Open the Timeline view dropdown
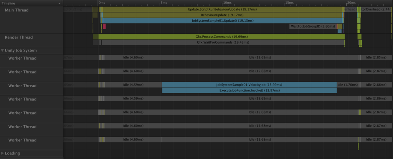The width and height of the screenshot is (393, 159). [x=31, y=3]
